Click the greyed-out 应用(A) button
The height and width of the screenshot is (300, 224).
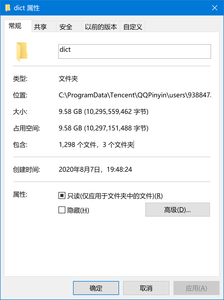pos(196,288)
